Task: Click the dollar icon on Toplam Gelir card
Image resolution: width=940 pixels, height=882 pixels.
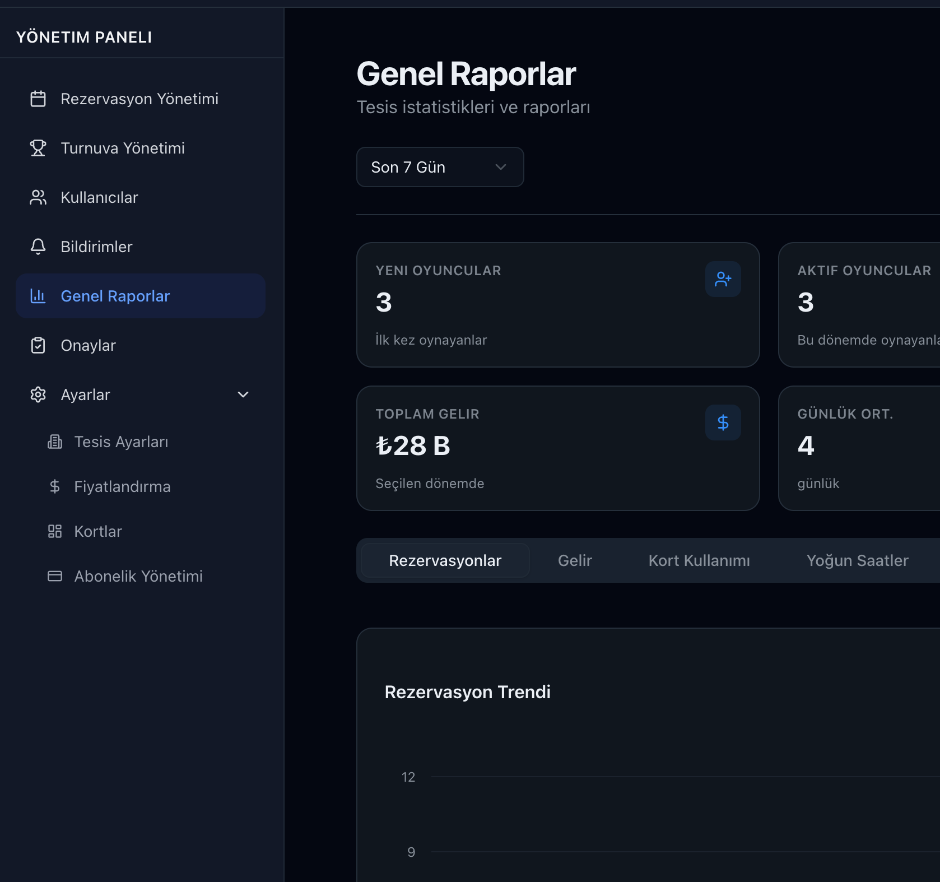Action: (x=723, y=423)
